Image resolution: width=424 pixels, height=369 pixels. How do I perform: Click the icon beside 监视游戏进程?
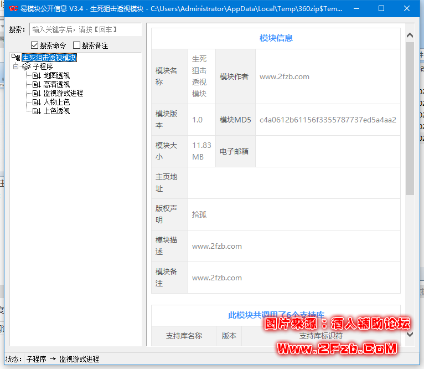(x=37, y=93)
